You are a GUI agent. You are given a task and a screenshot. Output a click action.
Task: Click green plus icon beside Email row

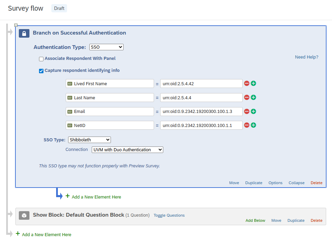pos(253,111)
